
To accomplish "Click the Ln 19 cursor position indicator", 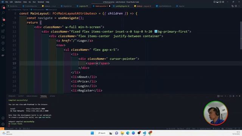I will (x=171, y=128).
